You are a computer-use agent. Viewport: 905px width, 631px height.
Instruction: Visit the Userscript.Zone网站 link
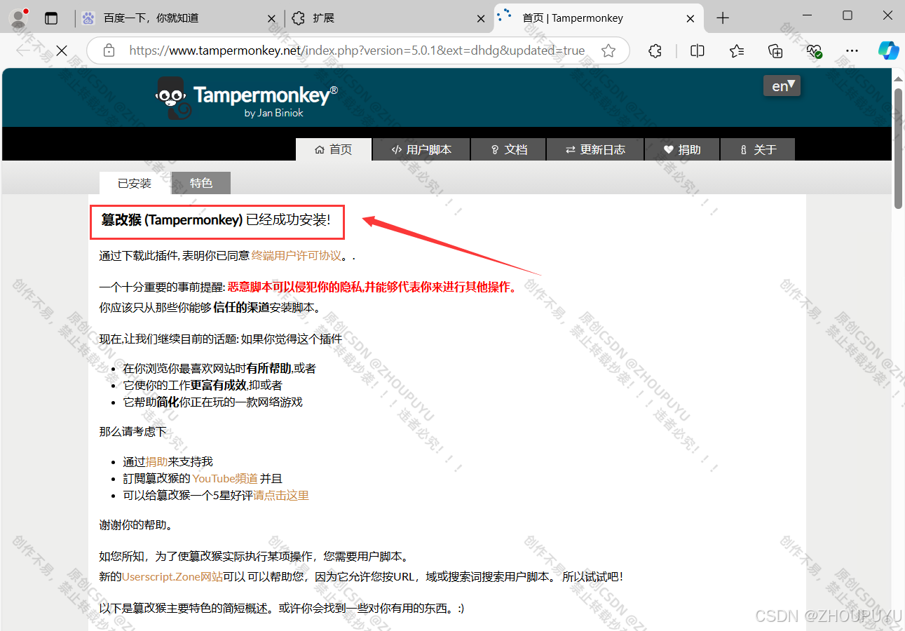[x=172, y=576]
